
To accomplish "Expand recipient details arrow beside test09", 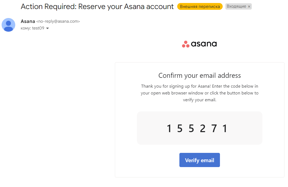I will (48, 28).
